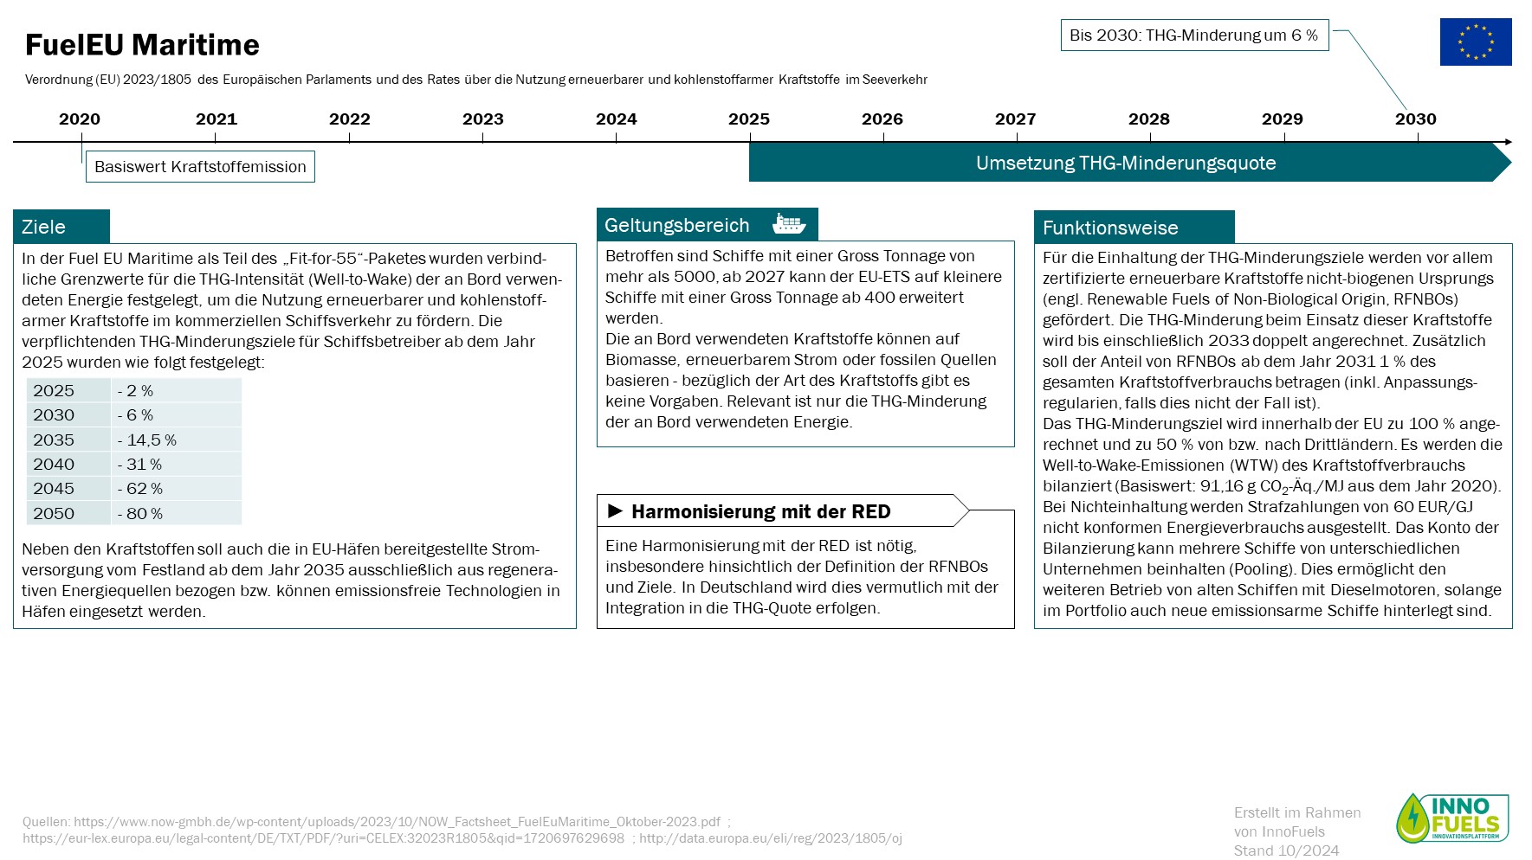The height and width of the screenshot is (860, 1532).
Task: Click the 2040 table row year cell
Action: [x=68, y=465]
